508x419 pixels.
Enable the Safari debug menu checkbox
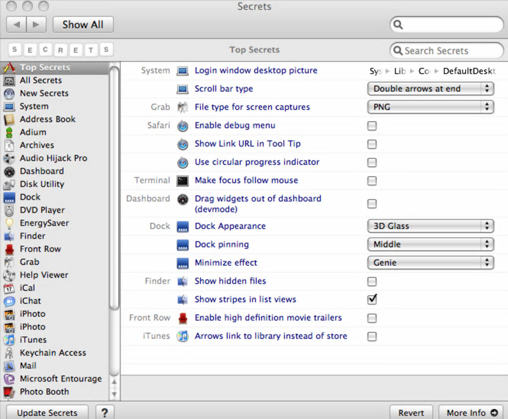click(x=372, y=126)
